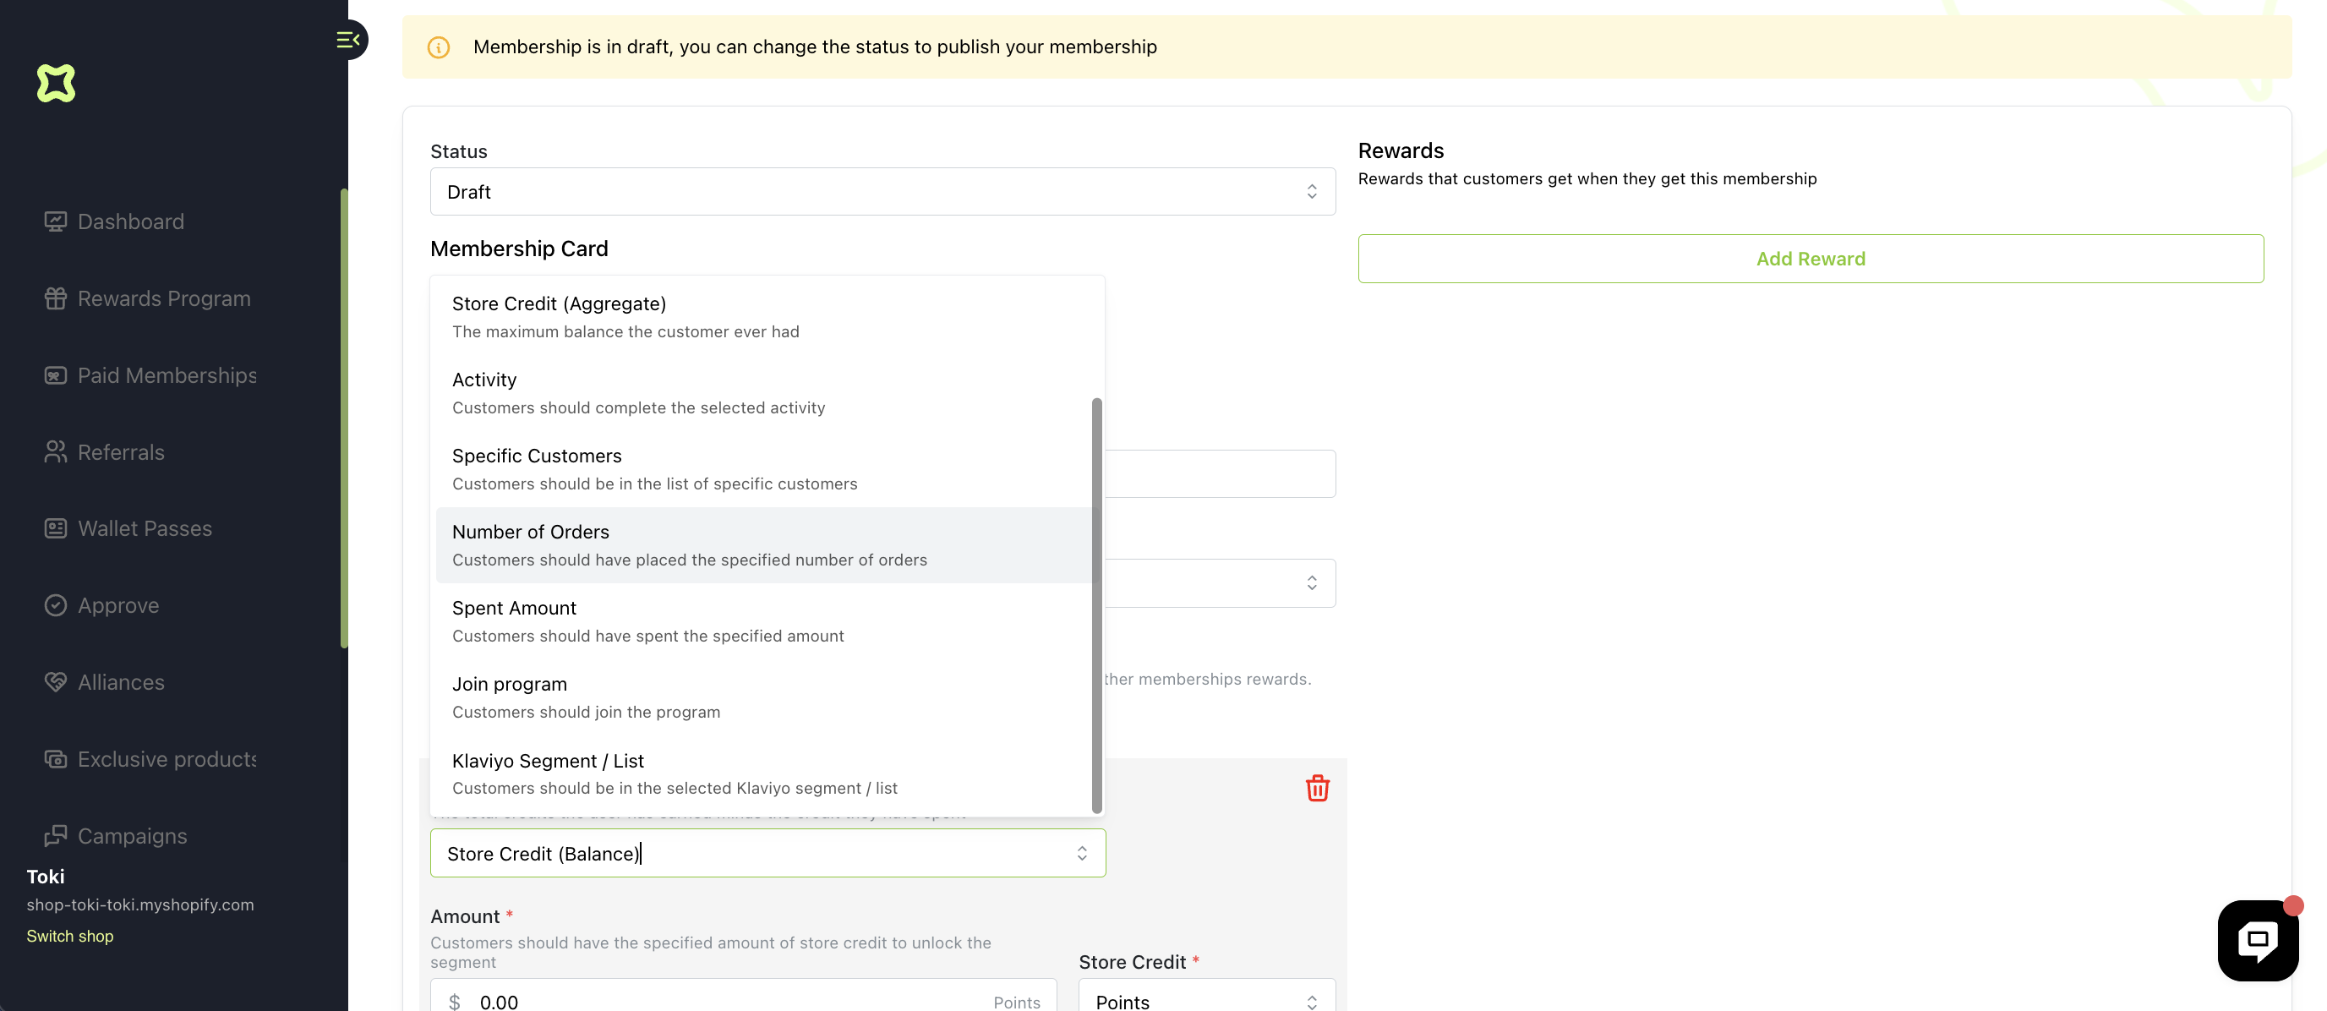Screen dimensions: 2327x1011
Task: Click the Toki logo icon
Action: pos(56,83)
